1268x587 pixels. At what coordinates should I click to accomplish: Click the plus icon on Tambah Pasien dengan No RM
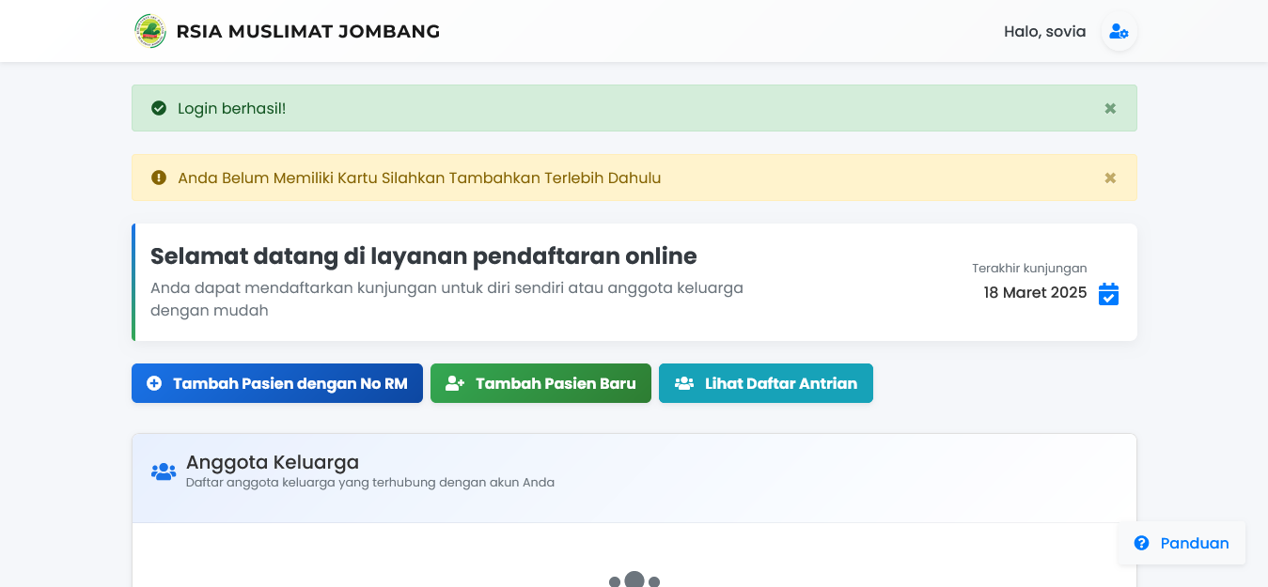pyautogui.click(x=155, y=383)
